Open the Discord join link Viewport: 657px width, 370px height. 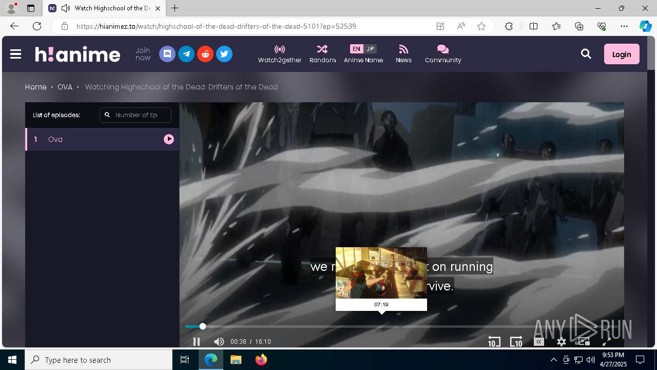click(167, 54)
